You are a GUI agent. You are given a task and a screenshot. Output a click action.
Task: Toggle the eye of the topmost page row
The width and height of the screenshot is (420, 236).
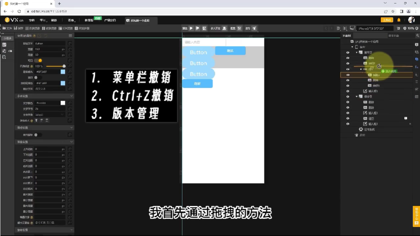click(348, 52)
